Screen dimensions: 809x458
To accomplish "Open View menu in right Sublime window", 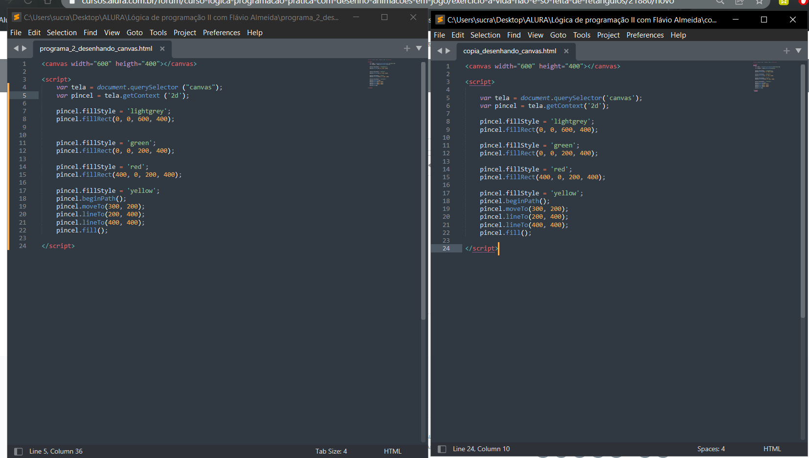I will pyautogui.click(x=535, y=35).
